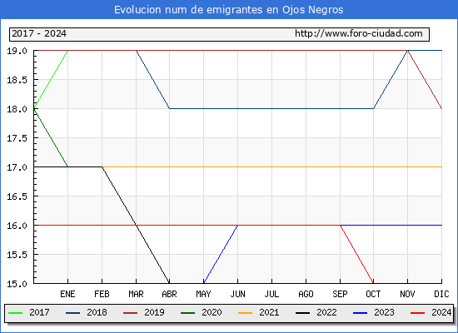The height and width of the screenshot is (333, 458).
Task: Click the dark green 2020 legend swatch
Action: click(188, 313)
